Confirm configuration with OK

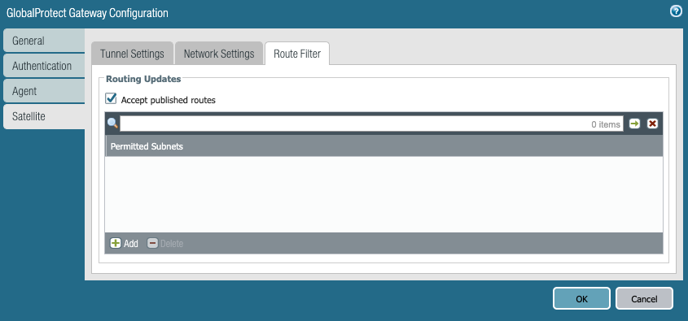(581, 299)
